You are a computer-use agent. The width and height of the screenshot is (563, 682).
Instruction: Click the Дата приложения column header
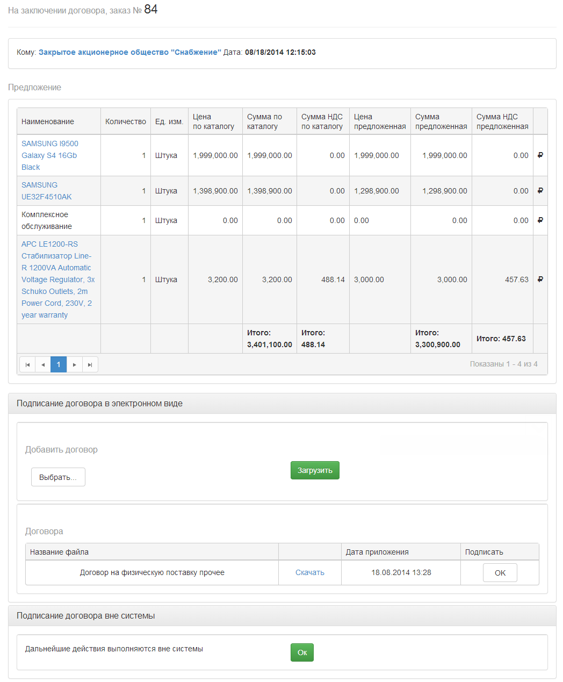(x=401, y=552)
